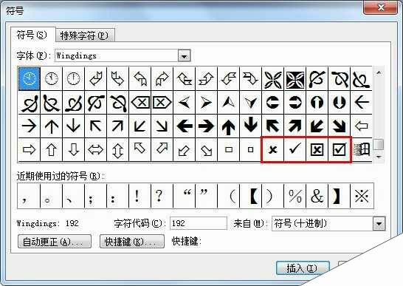
Task: Pick the outlined left arrow at third row end
Action: point(362,126)
